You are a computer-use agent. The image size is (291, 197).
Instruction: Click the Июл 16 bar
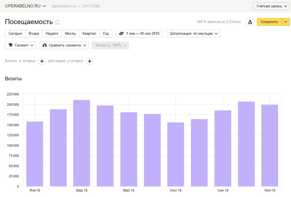(176, 154)
